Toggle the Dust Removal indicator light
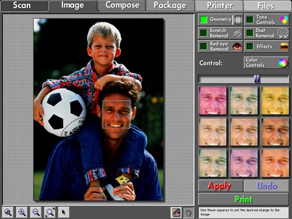 (x=249, y=33)
